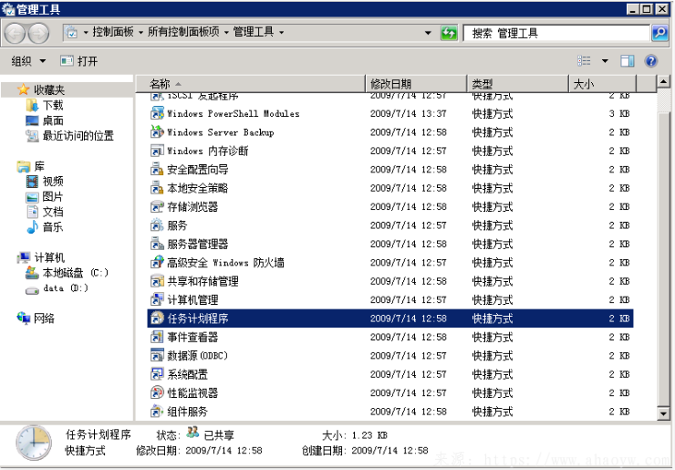Open the view options dropdown arrow
Image resolution: width=675 pixels, height=470 pixels.
pyautogui.click(x=605, y=61)
